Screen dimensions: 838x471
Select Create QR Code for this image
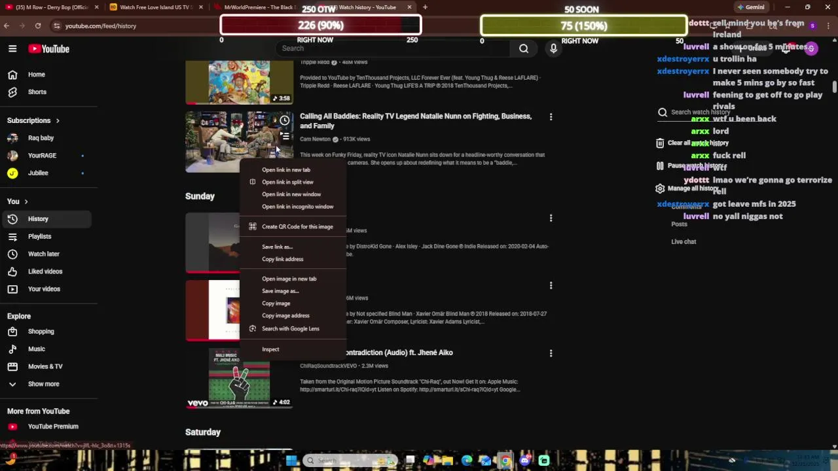pos(293,226)
